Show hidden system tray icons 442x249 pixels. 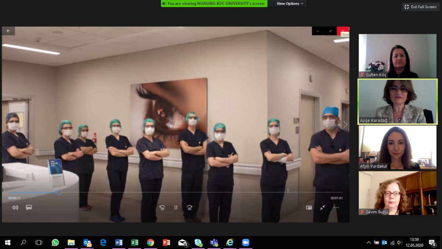[369, 243]
